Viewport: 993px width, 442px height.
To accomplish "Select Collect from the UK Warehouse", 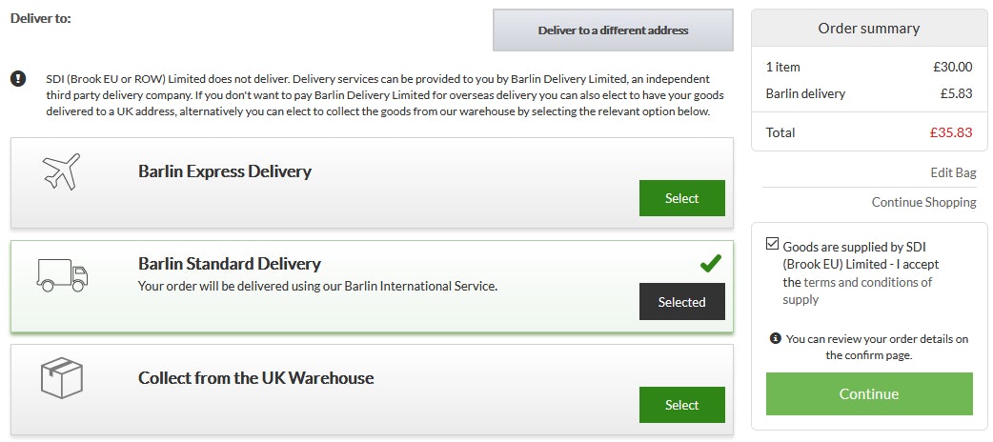I will (681, 405).
